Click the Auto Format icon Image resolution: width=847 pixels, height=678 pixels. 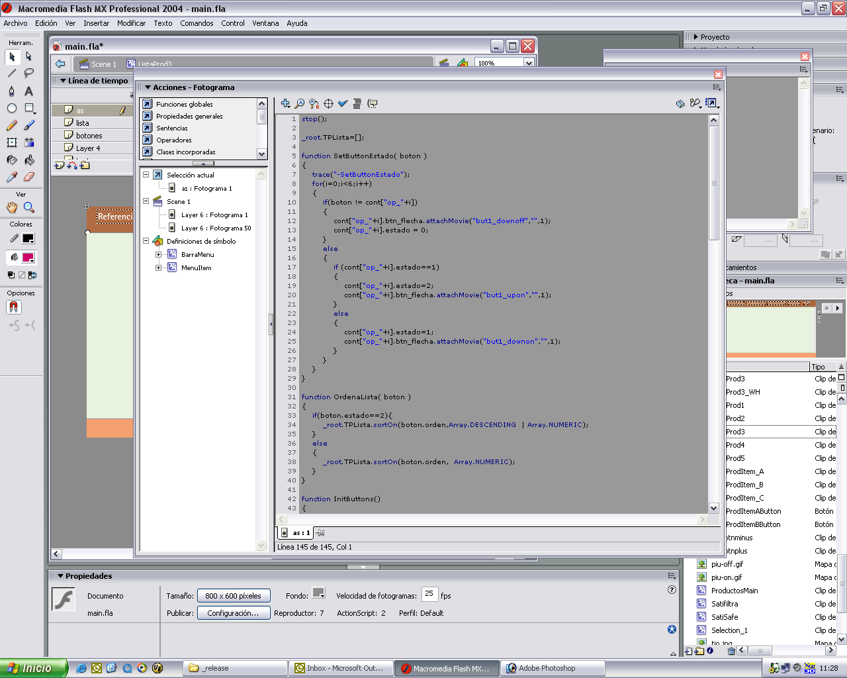(x=357, y=103)
